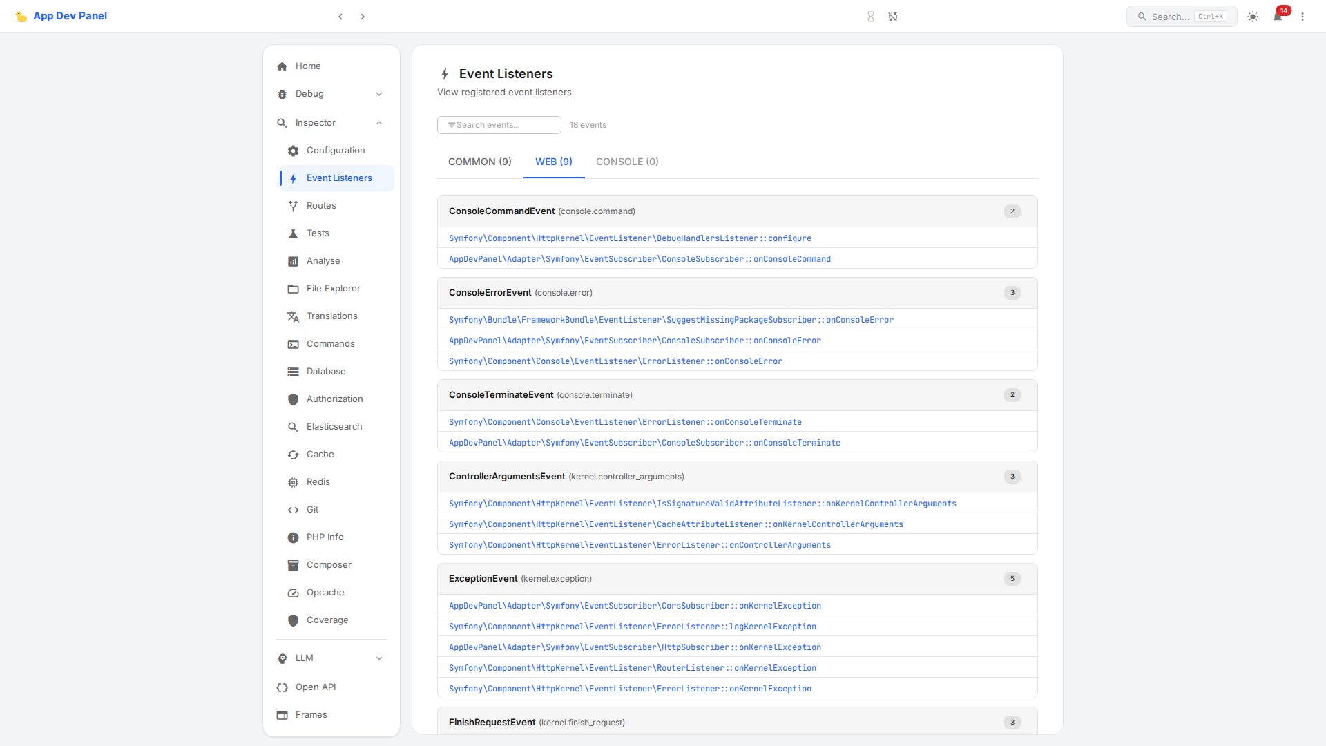Open the Git inspector page
1326x746 pixels.
point(312,510)
